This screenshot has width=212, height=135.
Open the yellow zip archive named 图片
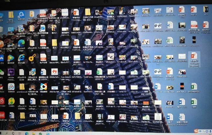pyautogui.click(x=54, y=43)
